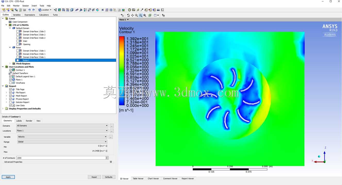Expand the Mesh Regions tree node
The width and height of the screenshot is (342, 185).
click(10, 64)
